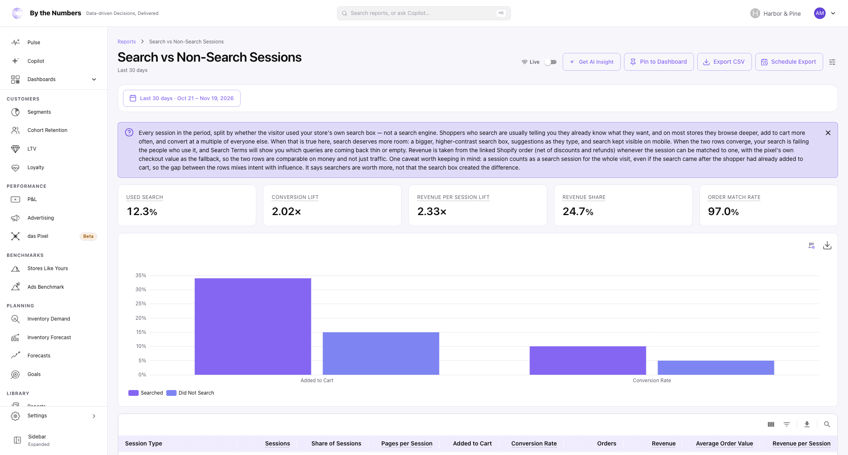This screenshot has height=455, width=848.
Task: Click the Inventory Forecast icon
Action: click(x=15, y=338)
